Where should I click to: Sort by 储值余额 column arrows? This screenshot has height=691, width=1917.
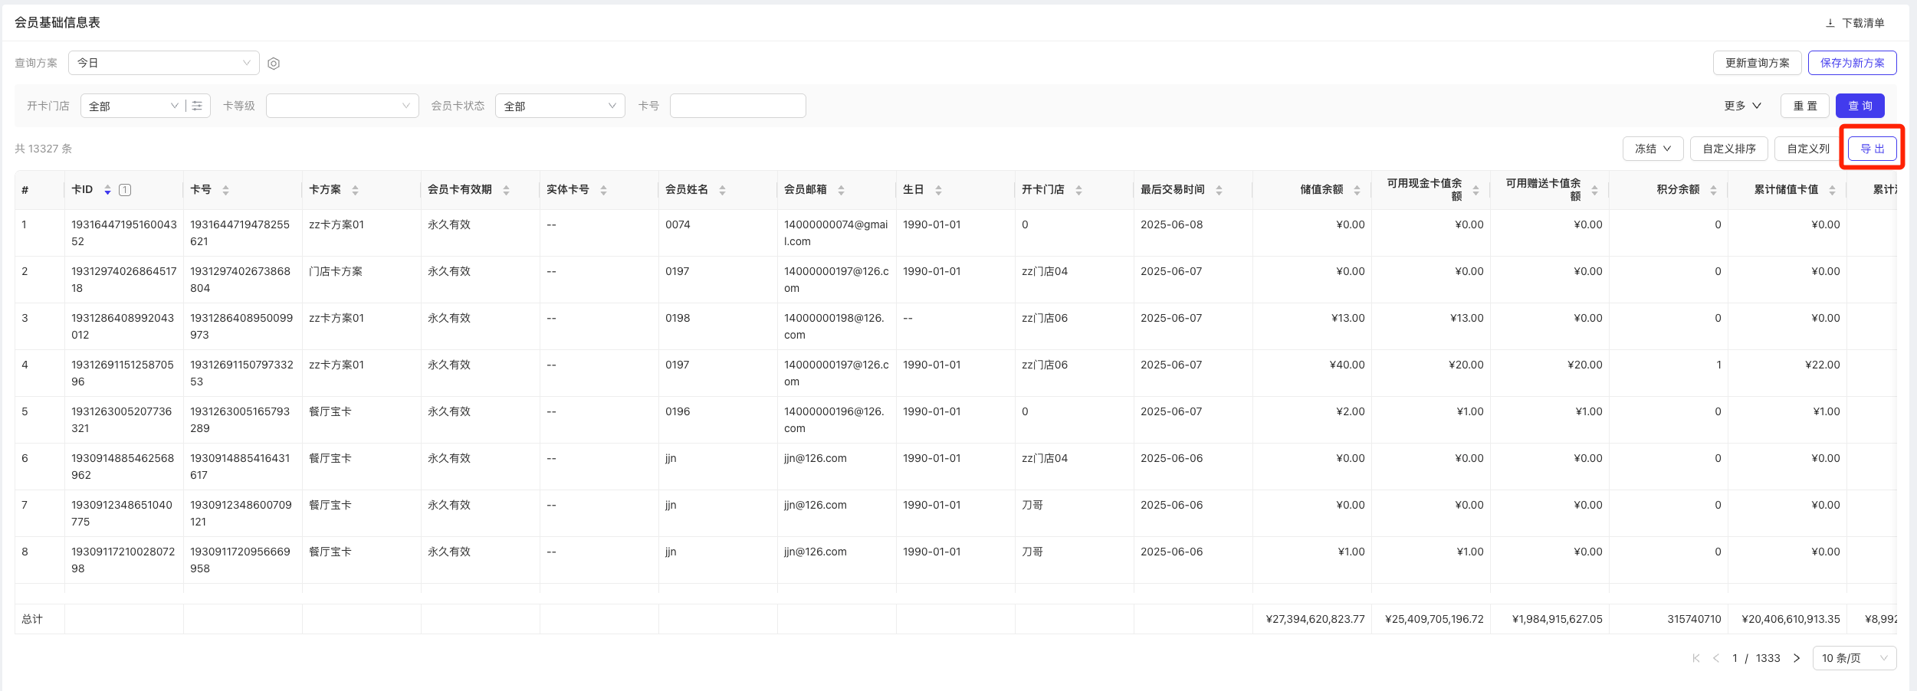1357,190
